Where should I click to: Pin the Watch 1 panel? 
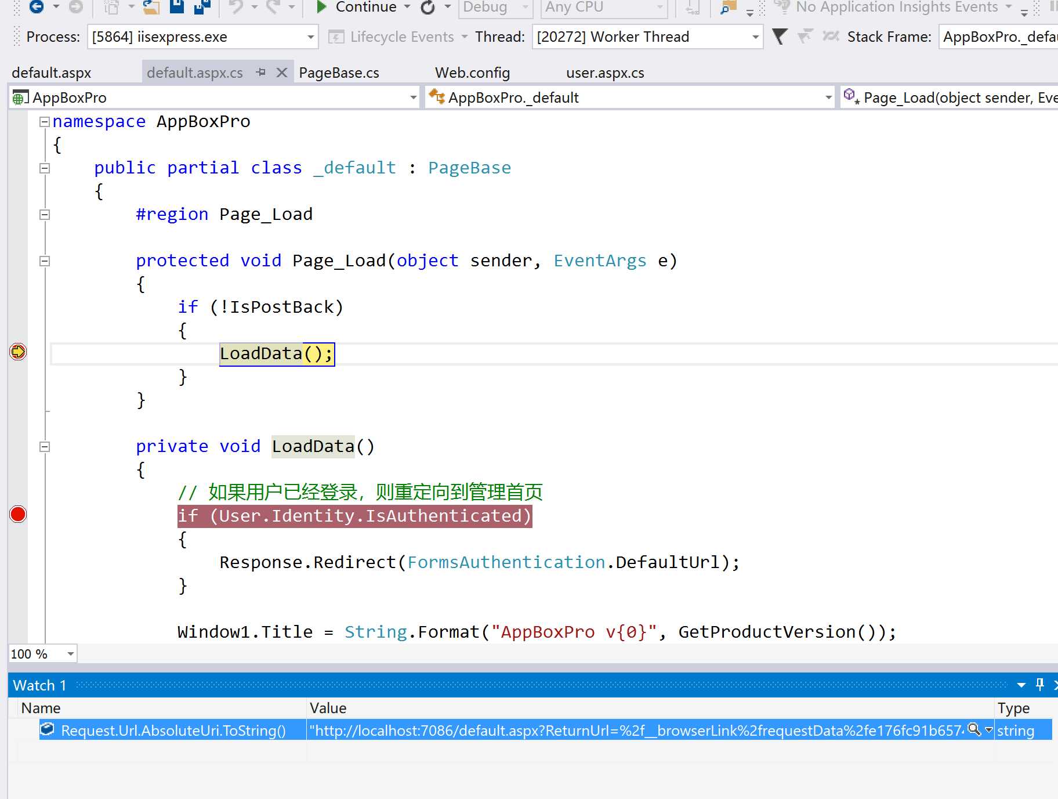tap(1040, 685)
